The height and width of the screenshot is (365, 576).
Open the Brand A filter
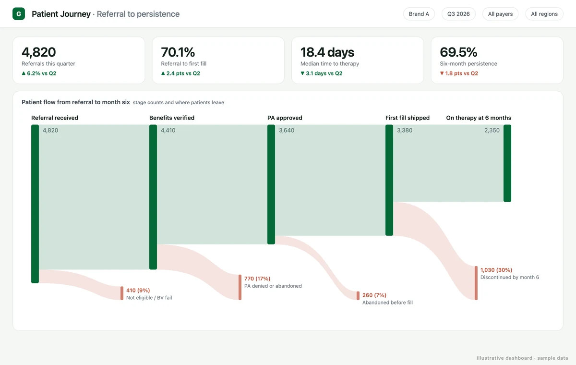(x=419, y=14)
